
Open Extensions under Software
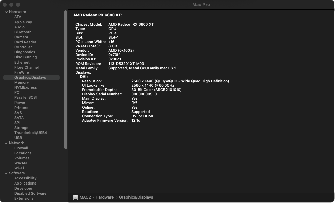tap(24, 199)
